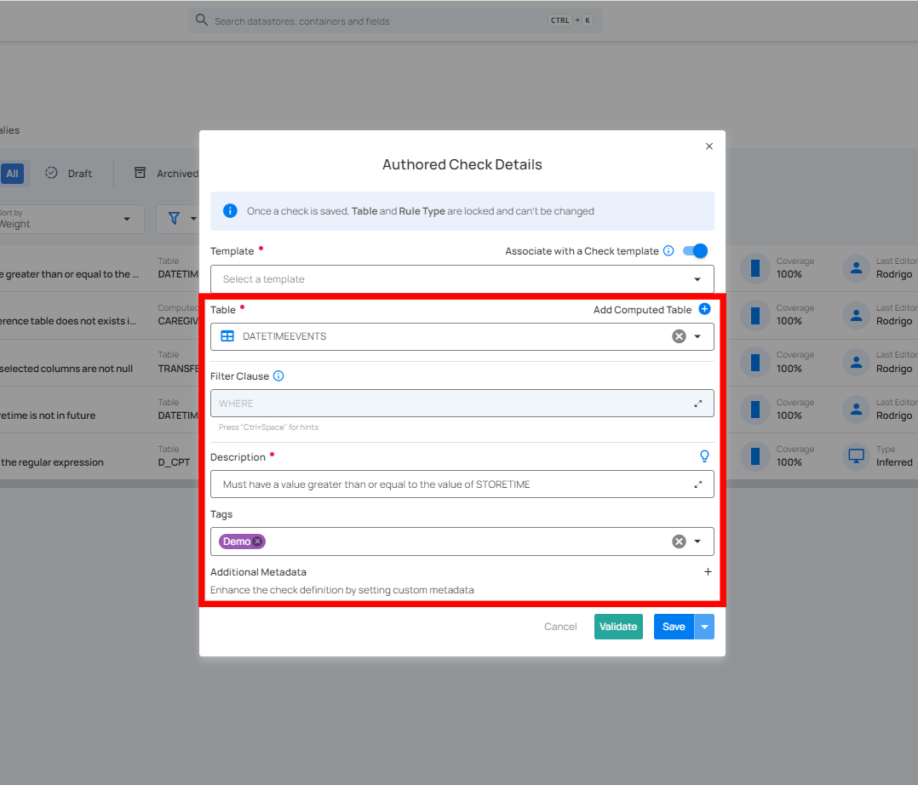This screenshot has width=918, height=785.
Task: Click the Cancel button
Action: pos(560,627)
